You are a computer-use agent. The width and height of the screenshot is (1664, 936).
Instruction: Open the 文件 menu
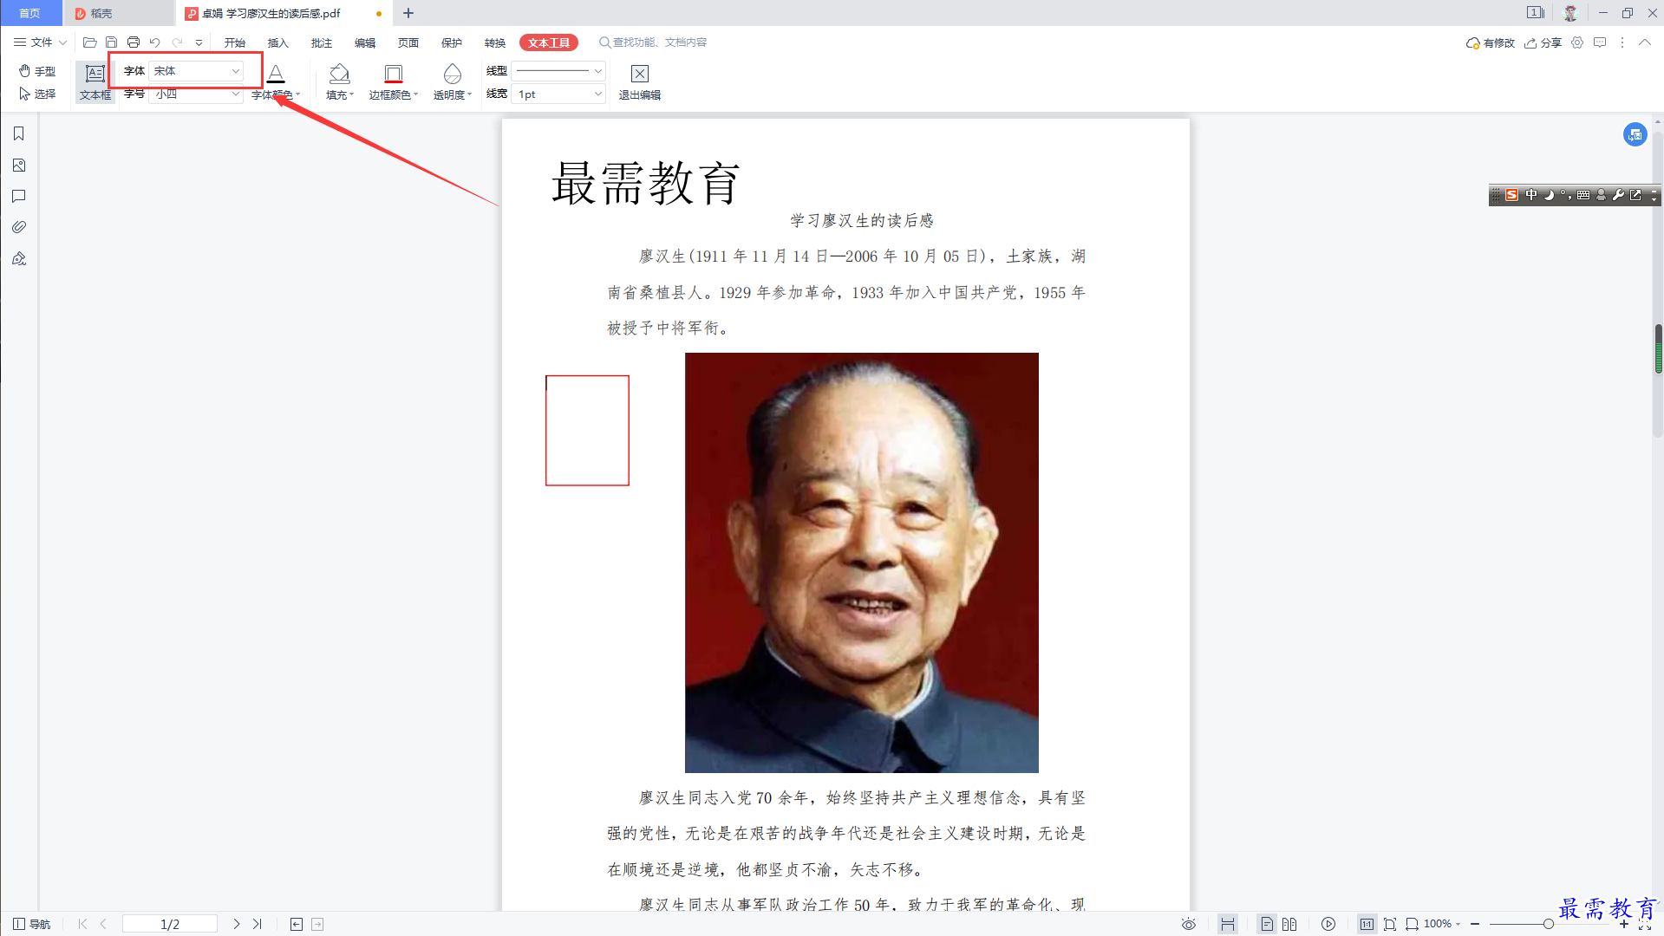pyautogui.click(x=40, y=42)
